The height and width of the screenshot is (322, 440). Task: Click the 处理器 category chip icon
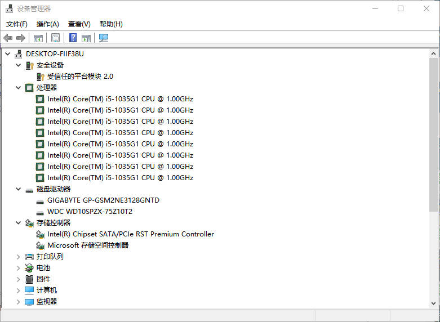click(29, 88)
